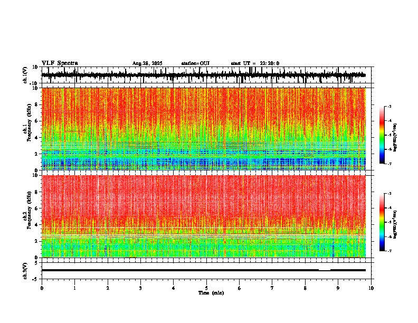The width and height of the screenshot is (418, 323).
Task: Click inside the ch.2 frequency spectrogram
Action: pyautogui.click(x=204, y=216)
